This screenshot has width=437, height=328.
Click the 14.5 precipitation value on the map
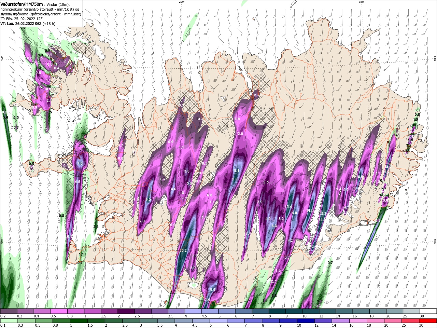pyautogui.click(x=310, y=210)
